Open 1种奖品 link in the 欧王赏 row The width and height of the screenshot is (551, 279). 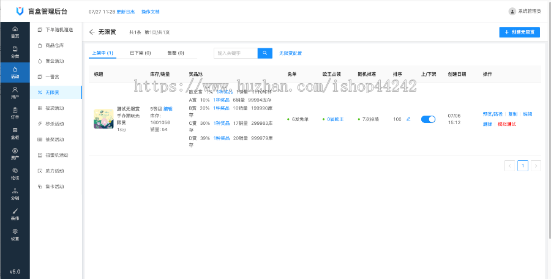(x=225, y=92)
